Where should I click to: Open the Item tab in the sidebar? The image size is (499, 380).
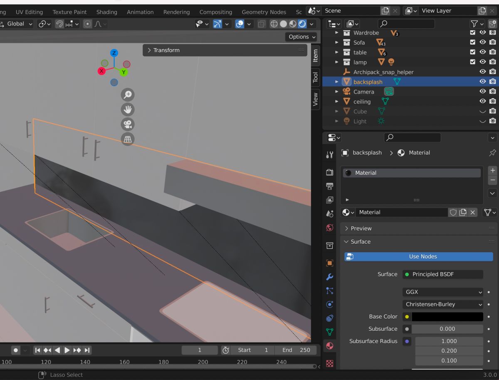(x=316, y=55)
